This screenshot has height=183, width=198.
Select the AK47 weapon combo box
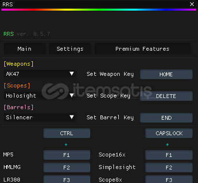point(40,74)
